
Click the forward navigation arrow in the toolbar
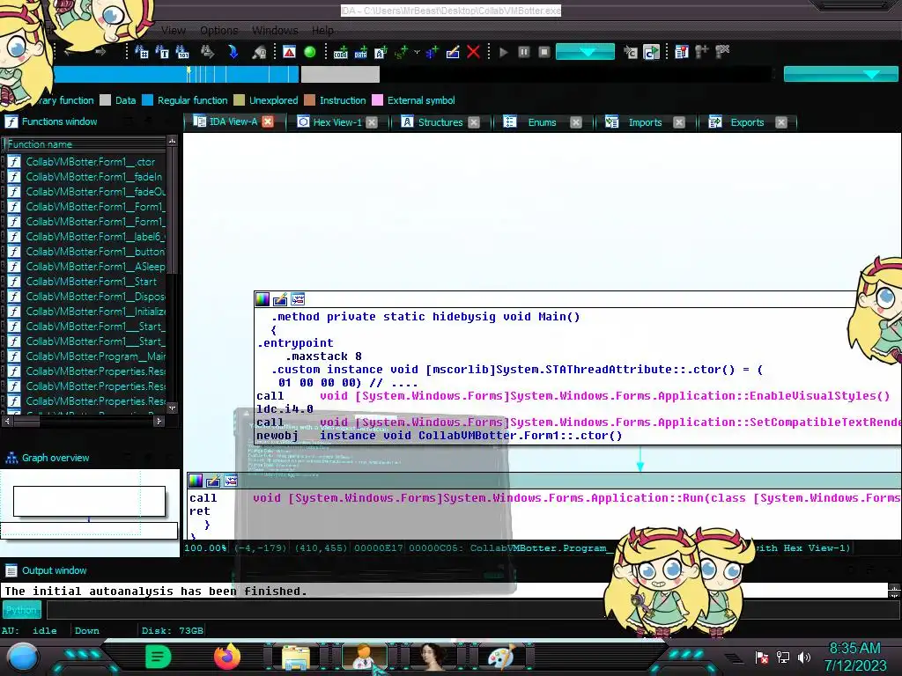100,52
